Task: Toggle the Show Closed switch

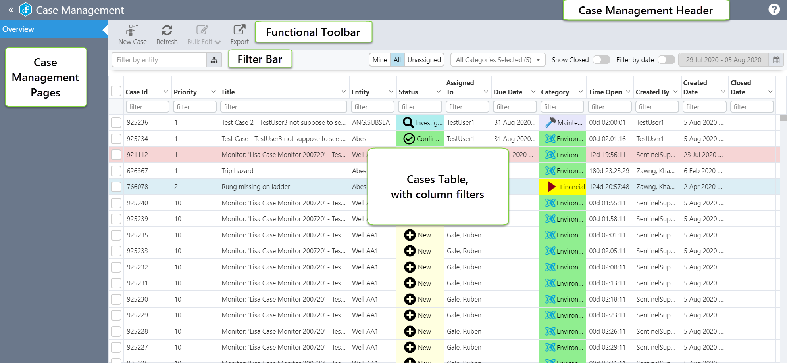Action: coord(601,60)
